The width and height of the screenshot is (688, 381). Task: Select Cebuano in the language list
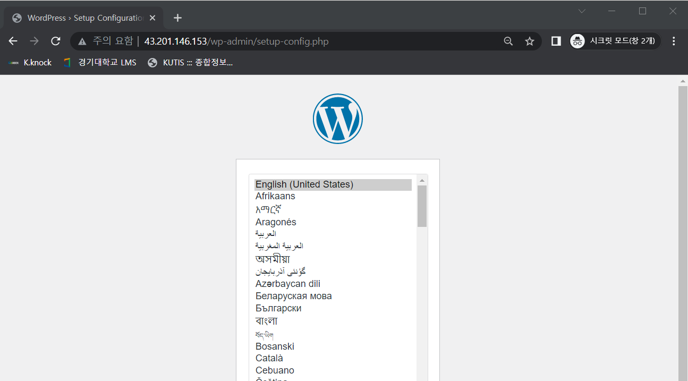point(333,370)
